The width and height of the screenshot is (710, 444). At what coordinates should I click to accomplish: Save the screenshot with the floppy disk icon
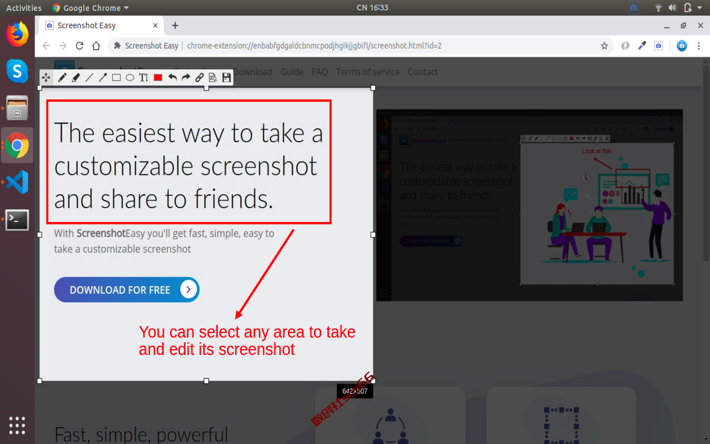226,78
